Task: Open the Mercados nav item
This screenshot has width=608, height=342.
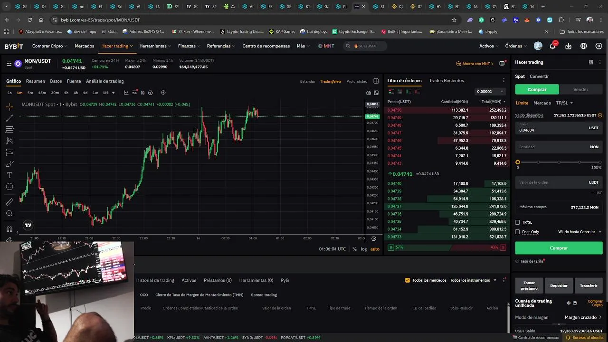Action: coord(85,46)
